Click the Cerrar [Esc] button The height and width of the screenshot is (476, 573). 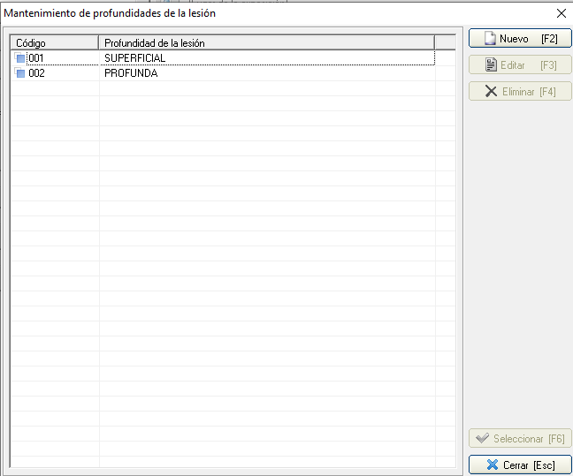pyautogui.click(x=520, y=465)
